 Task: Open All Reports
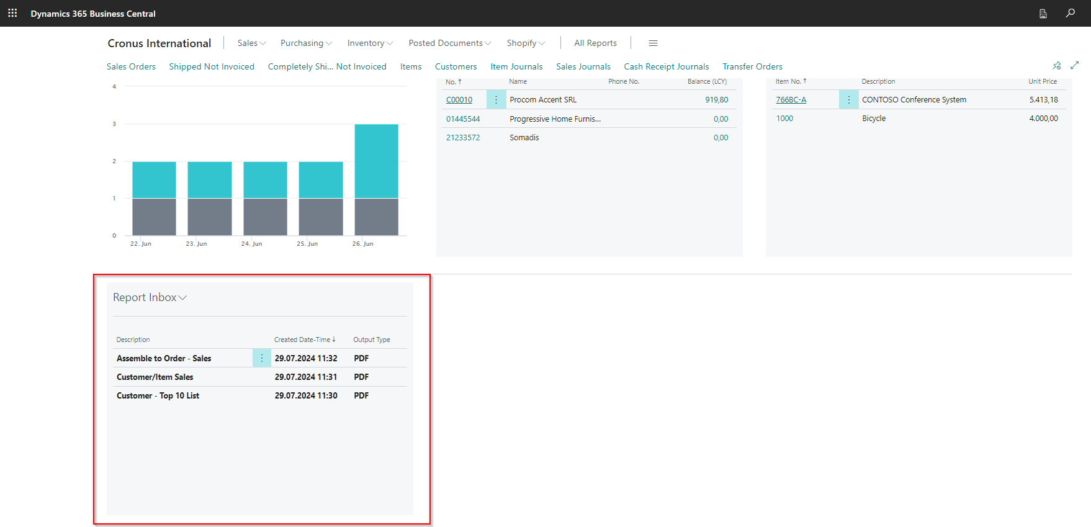tap(595, 43)
